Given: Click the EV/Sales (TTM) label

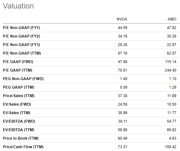Looking at the screenshot, I should (x=16, y=113).
